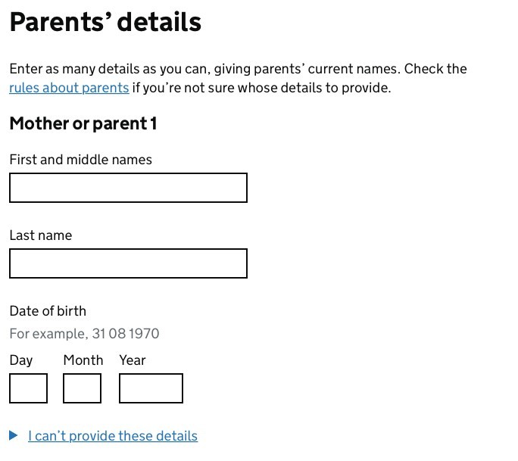This screenshot has width=518, height=461.
Task: Click the 'Parents' details' page heading
Action: point(105,22)
